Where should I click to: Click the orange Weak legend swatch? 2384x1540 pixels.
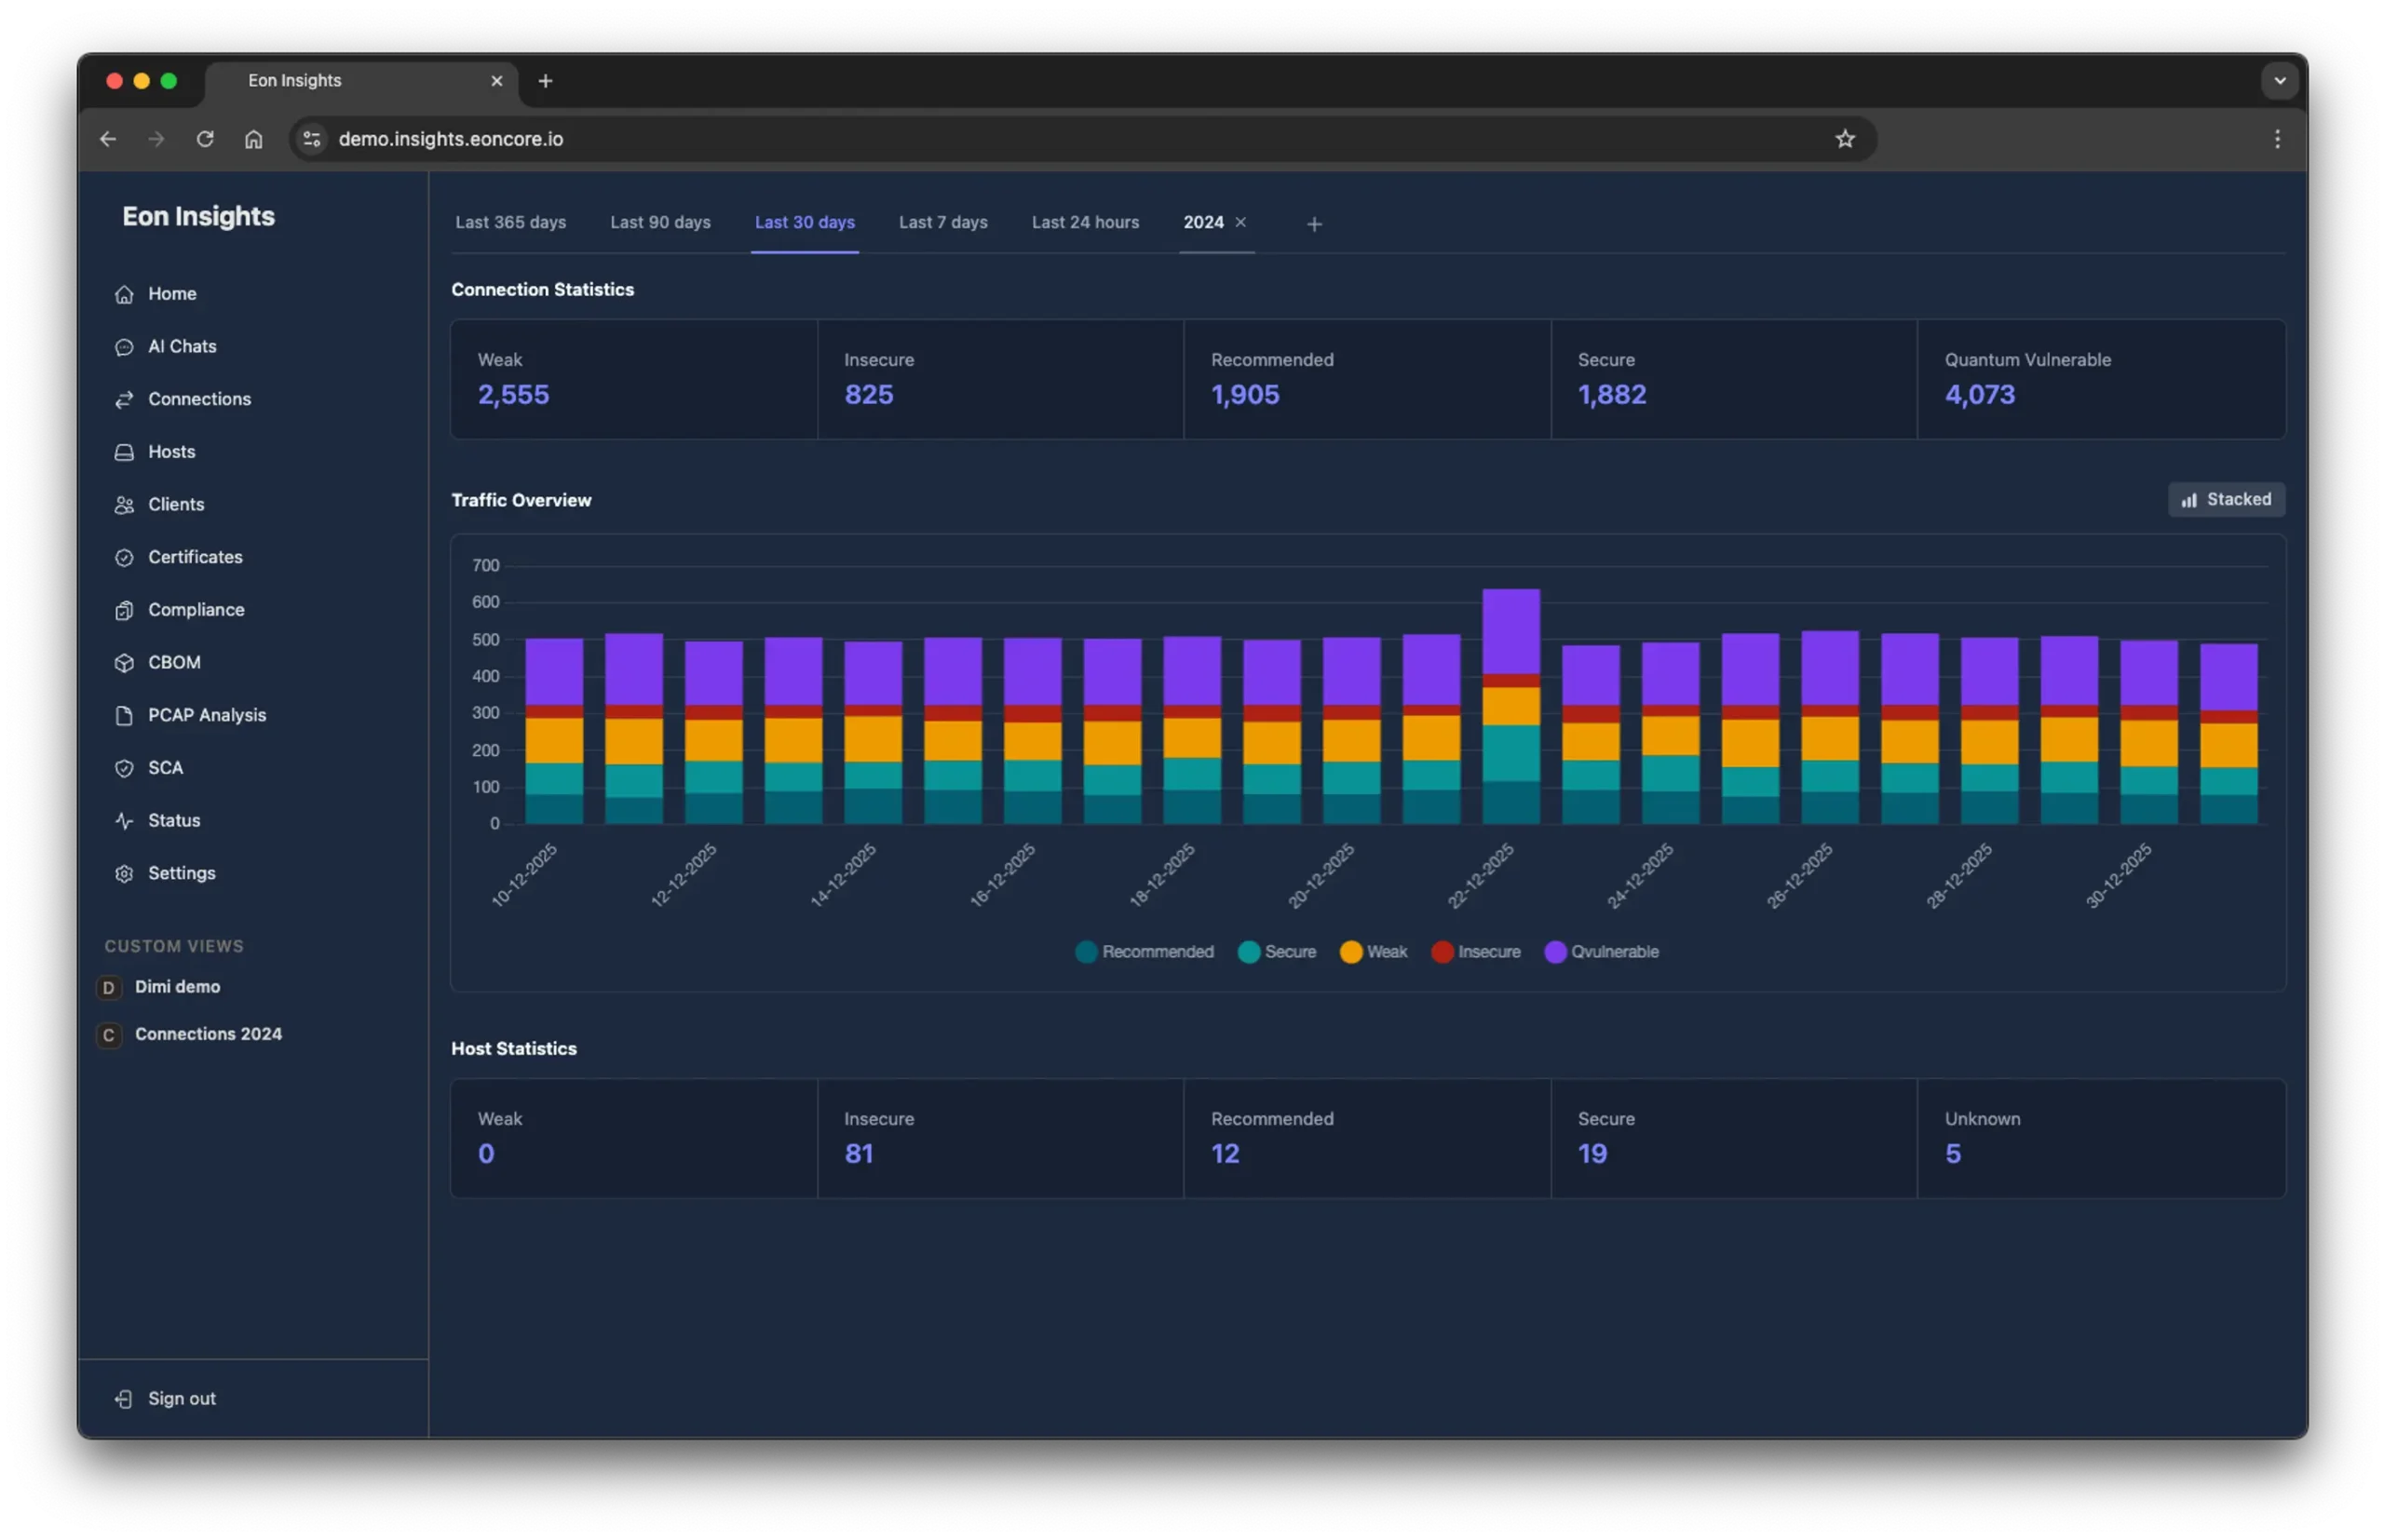(x=1351, y=952)
